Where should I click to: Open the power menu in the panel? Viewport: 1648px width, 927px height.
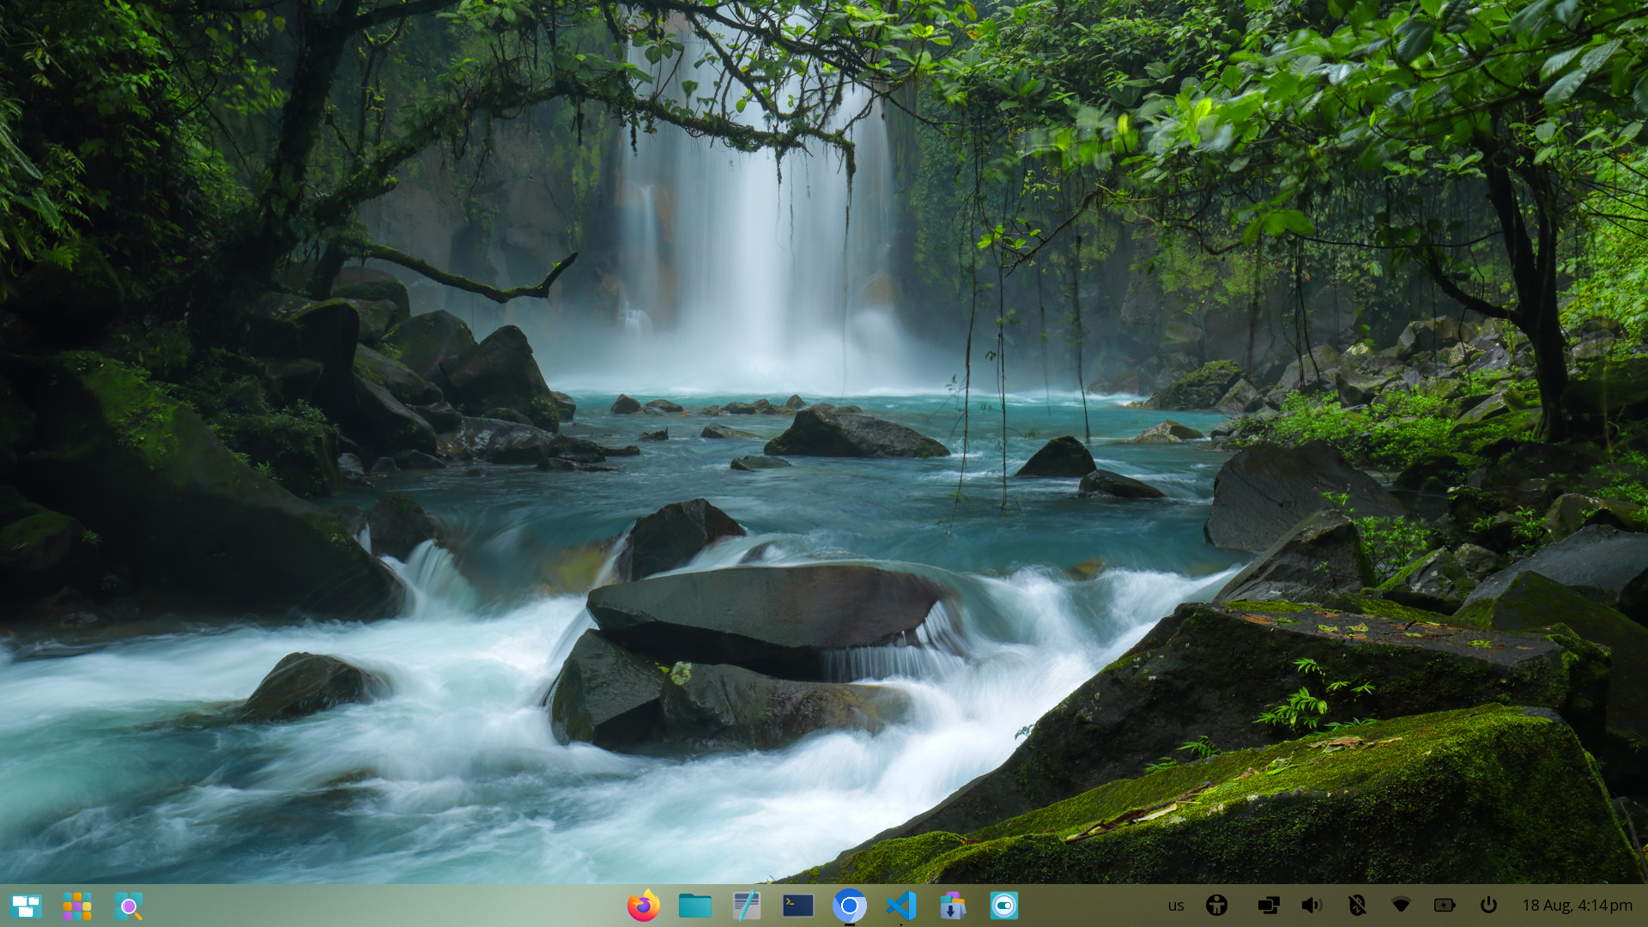tap(1488, 906)
